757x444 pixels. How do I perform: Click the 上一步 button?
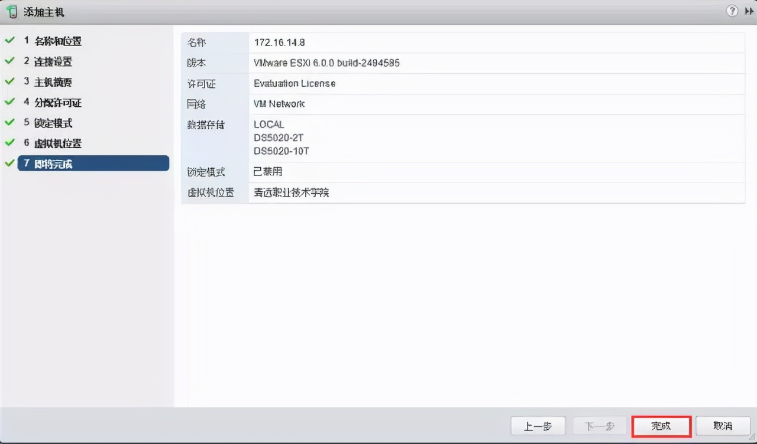pyautogui.click(x=538, y=426)
